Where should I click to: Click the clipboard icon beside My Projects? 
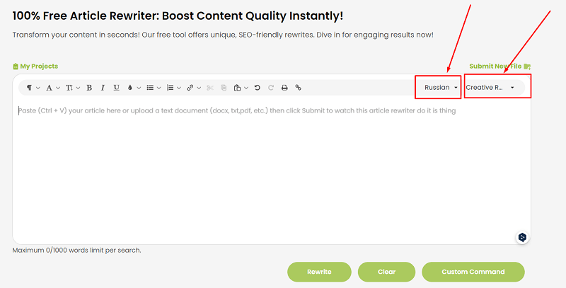pyautogui.click(x=15, y=67)
